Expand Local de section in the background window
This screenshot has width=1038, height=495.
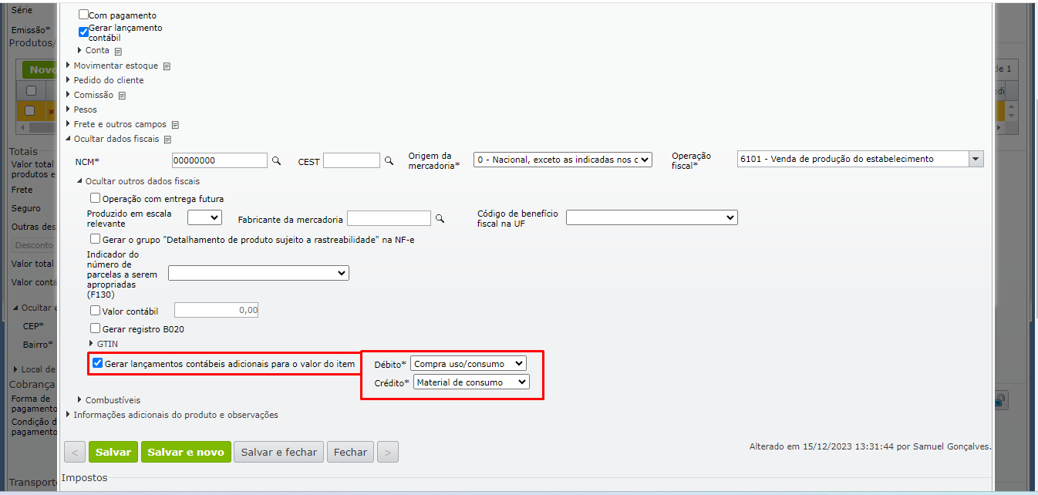pyautogui.click(x=35, y=369)
